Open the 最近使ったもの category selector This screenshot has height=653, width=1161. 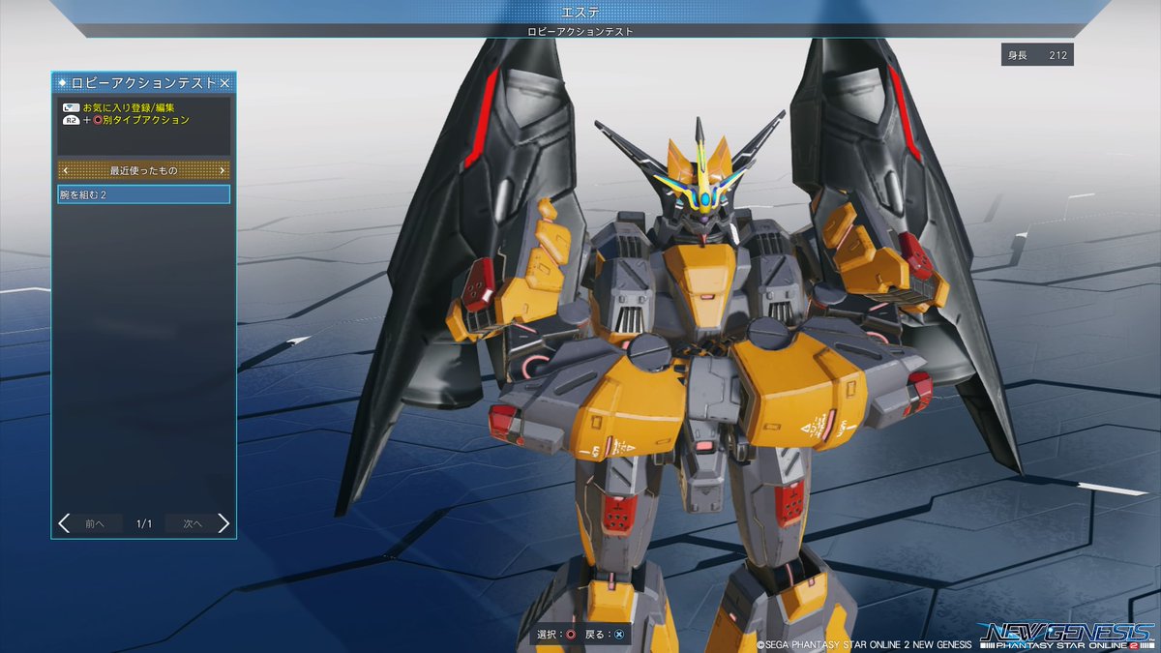point(143,170)
